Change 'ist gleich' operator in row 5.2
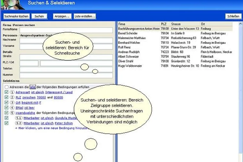 47,123
